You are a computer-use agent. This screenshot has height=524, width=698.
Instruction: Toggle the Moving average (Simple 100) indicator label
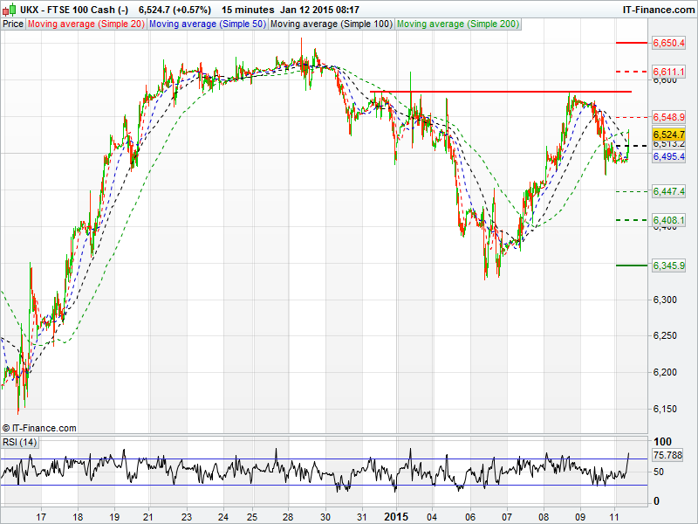[331, 24]
